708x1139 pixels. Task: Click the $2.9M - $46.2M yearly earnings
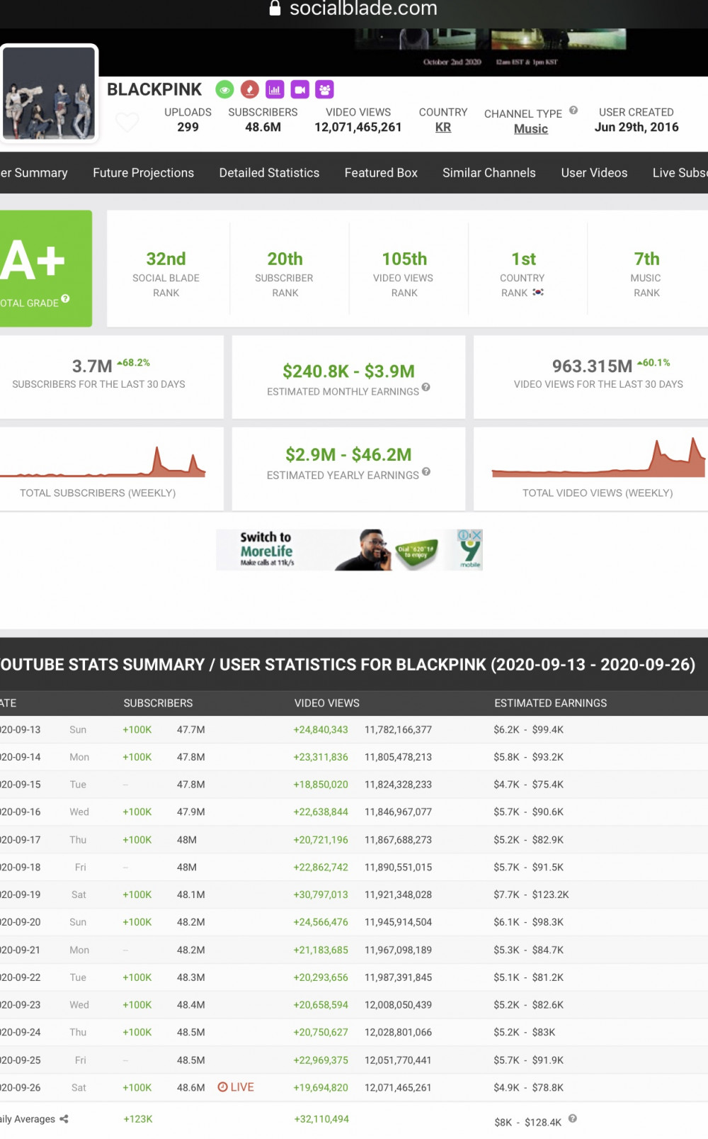348,454
